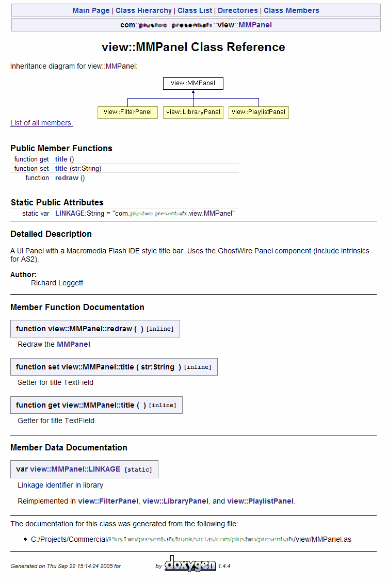Open the Class Hierarchy tab

pyautogui.click(x=143, y=10)
